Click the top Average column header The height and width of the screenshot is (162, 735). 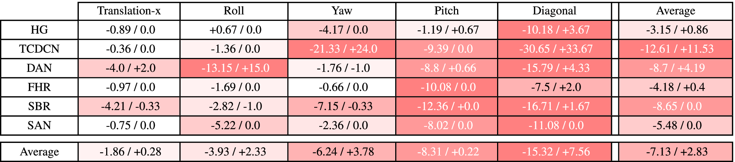pyautogui.click(x=675, y=11)
